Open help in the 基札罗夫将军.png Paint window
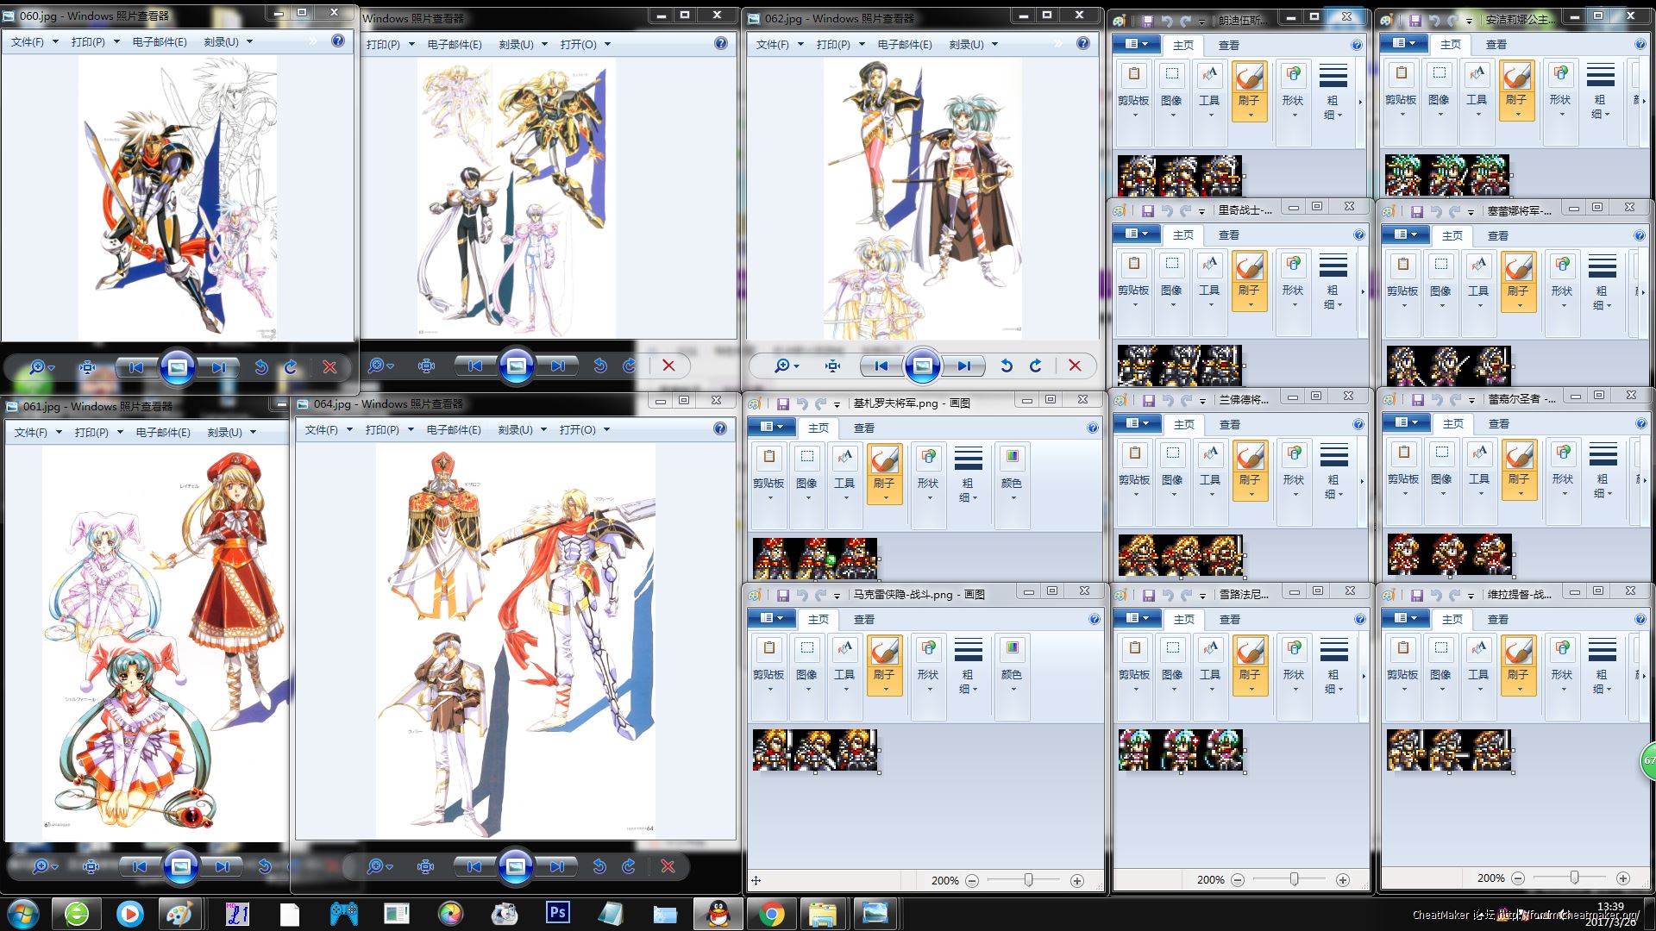 [1093, 428]
